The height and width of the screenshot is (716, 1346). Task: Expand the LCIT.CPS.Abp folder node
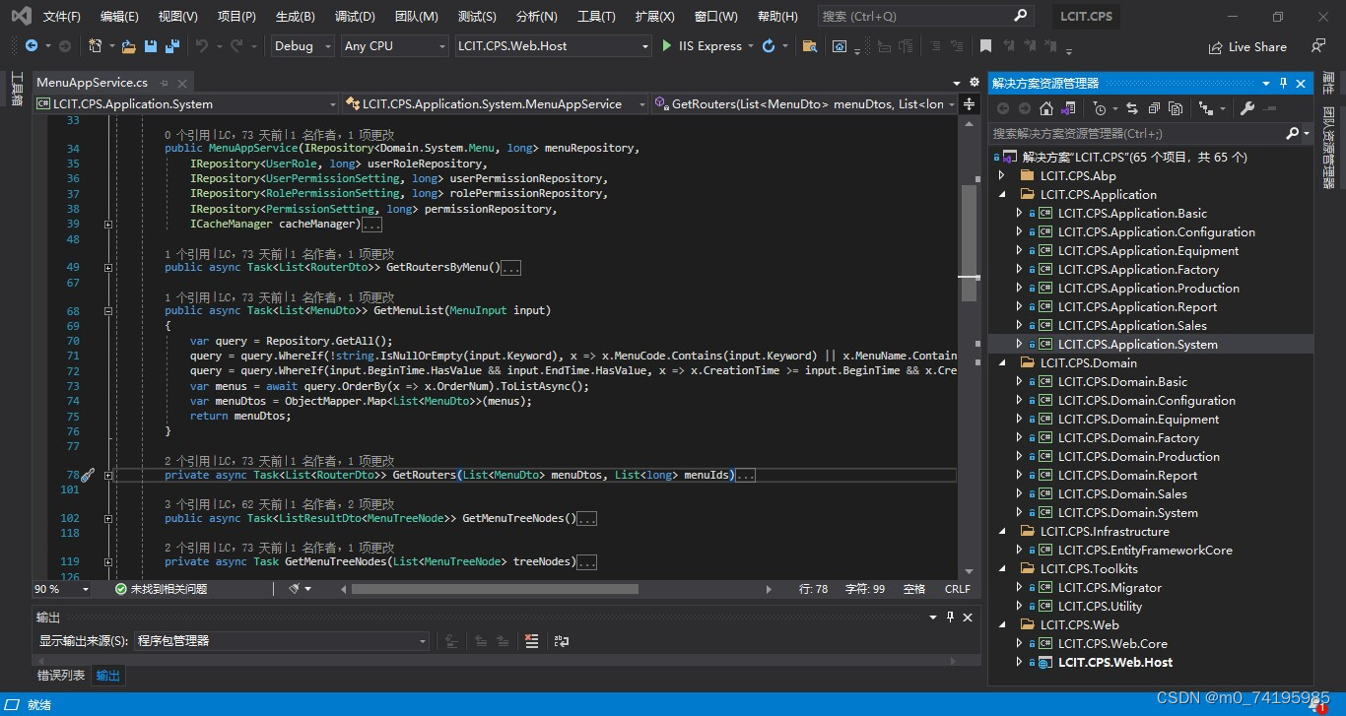(x=1002, y=175)
